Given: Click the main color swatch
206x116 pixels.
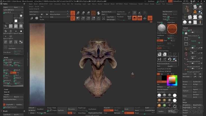Looking at the screenshot, I should point(159,78).
